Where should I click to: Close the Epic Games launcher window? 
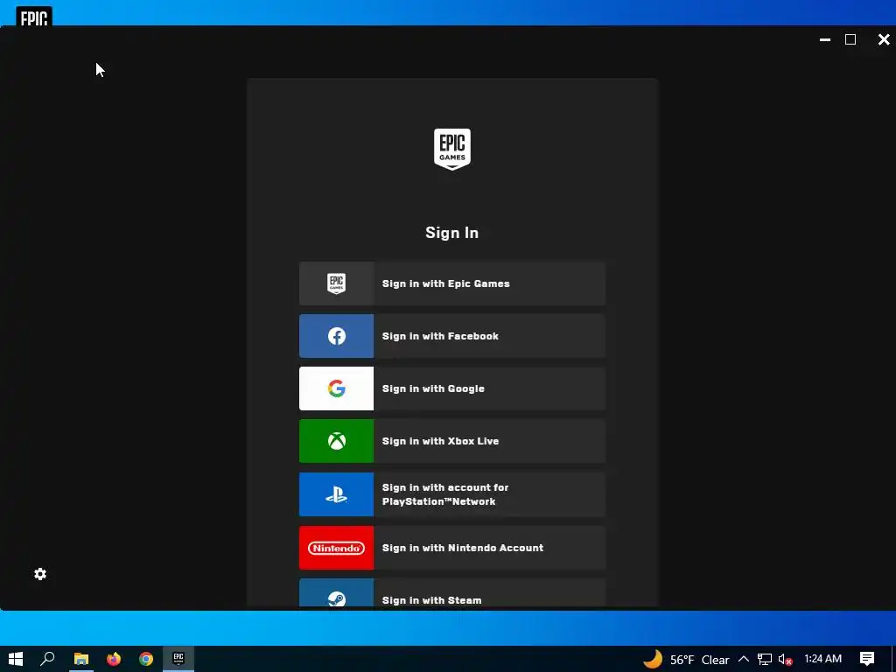tap(884, 39)
